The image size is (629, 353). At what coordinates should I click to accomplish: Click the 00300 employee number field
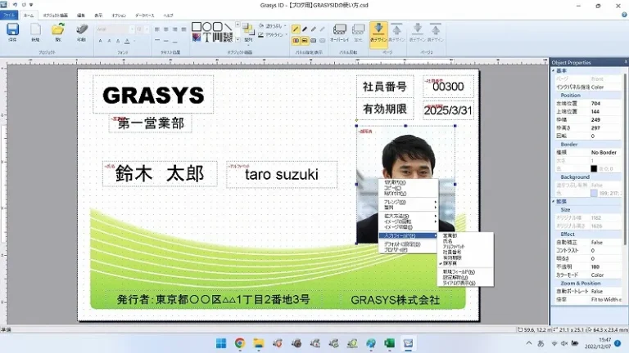coord(448,87)
